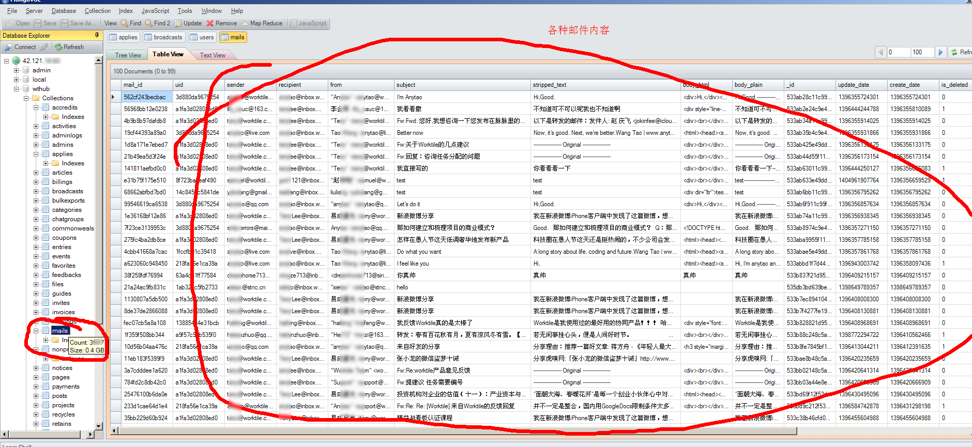Screen dimensions: 972x447
Task: Select the projects collection
Action: pos(63,405)
